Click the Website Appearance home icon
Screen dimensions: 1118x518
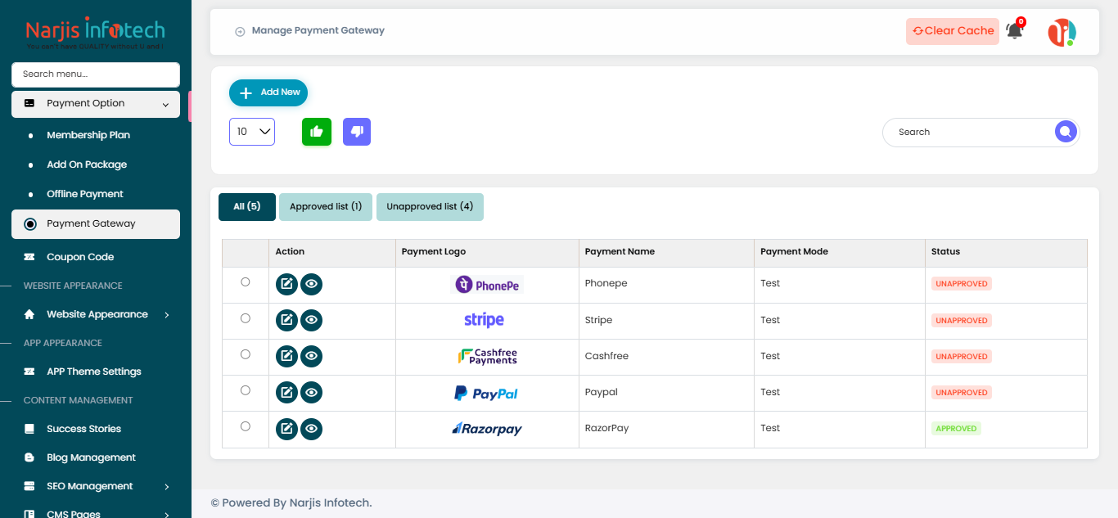click(x=29, y=314)
